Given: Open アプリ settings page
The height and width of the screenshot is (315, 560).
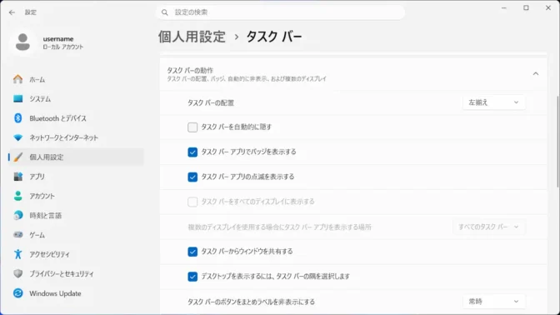Looking at the screenshot, I should 77,177.
